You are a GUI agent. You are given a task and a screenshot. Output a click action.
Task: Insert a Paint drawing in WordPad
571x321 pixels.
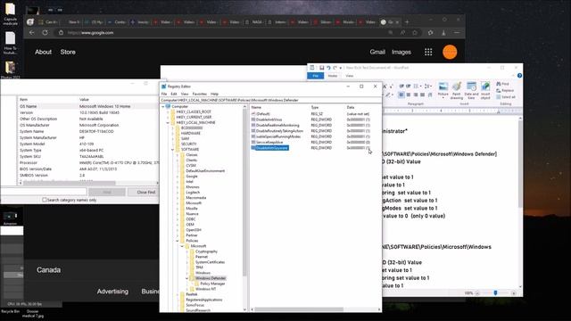(x=456, y=90)
